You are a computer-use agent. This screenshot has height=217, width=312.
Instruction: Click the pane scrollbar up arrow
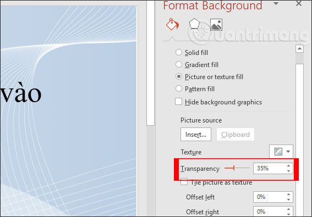click(300, 48)
